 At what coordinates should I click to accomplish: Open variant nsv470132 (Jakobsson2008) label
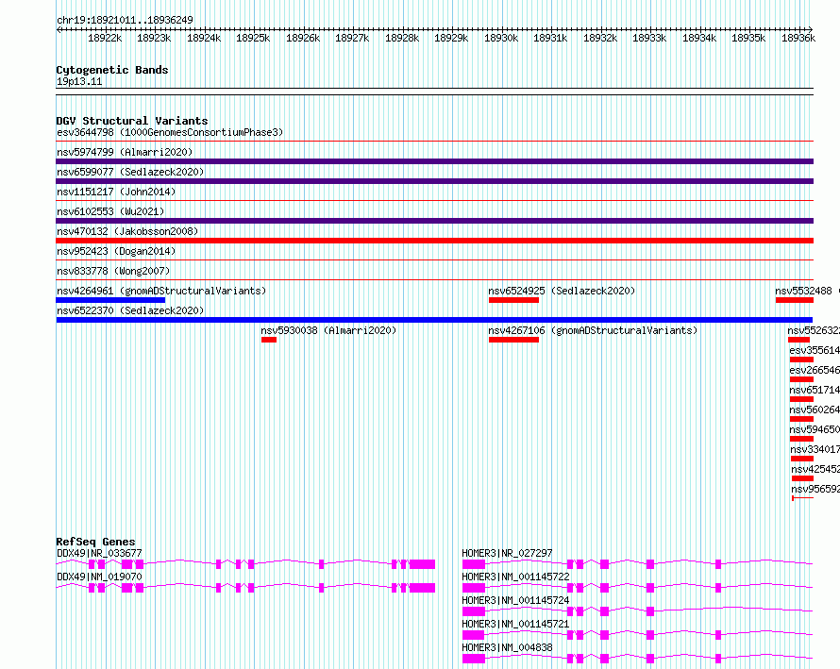(x=127, y=231)
